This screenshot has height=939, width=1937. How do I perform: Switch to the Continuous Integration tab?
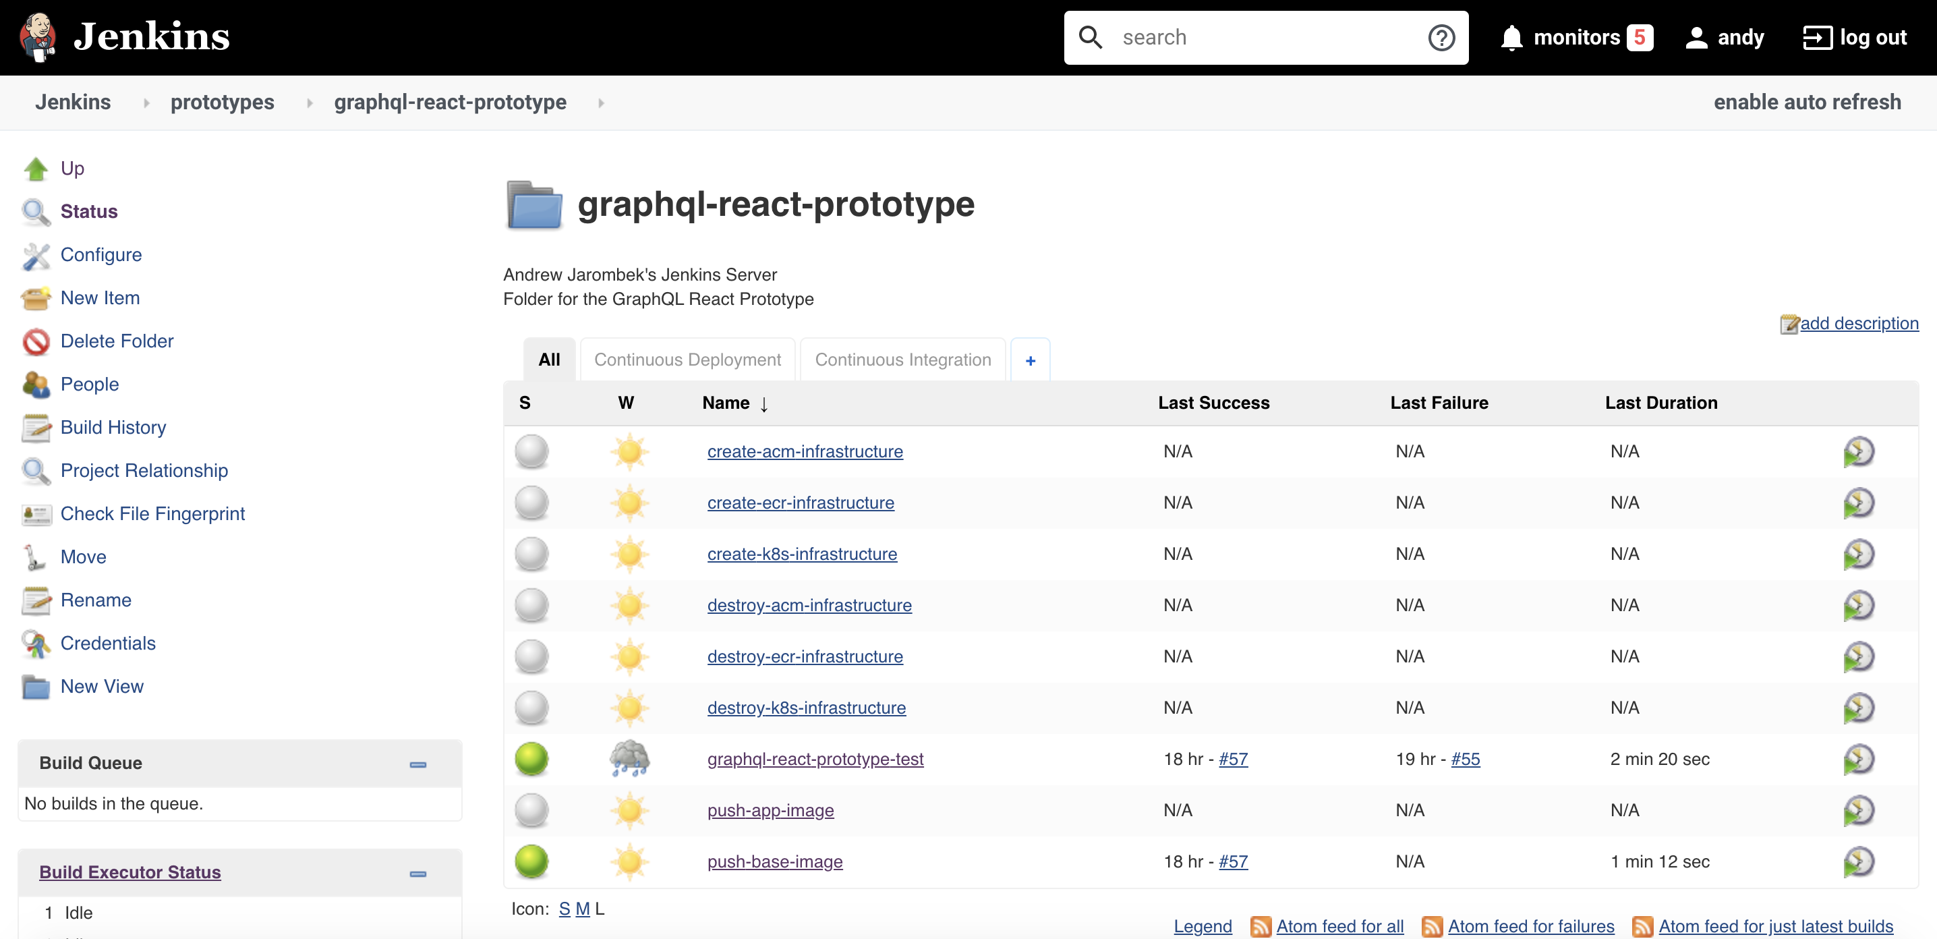tap(902, 360)
